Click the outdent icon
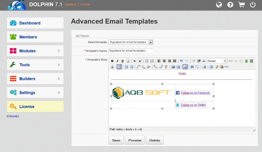This screenshot has width=262, height=152. click(194, 61)
